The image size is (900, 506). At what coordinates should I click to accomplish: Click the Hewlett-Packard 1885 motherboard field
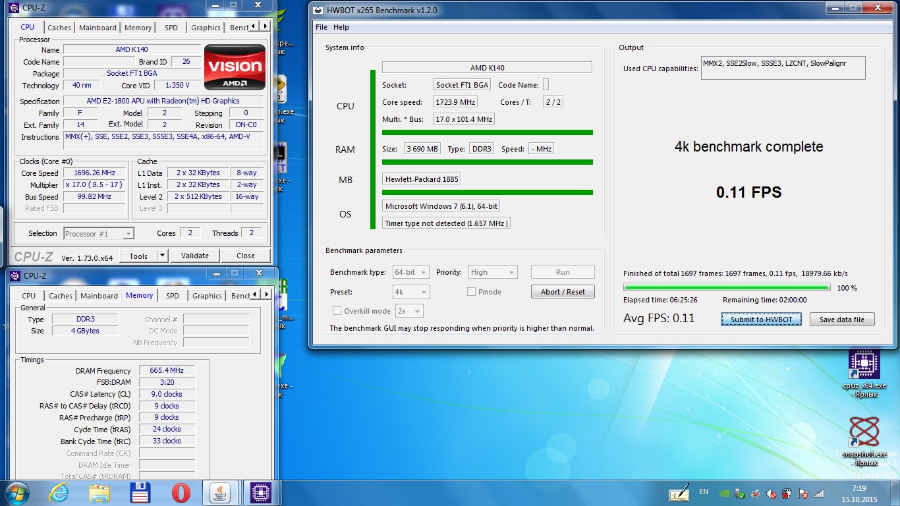coord(422,179)
